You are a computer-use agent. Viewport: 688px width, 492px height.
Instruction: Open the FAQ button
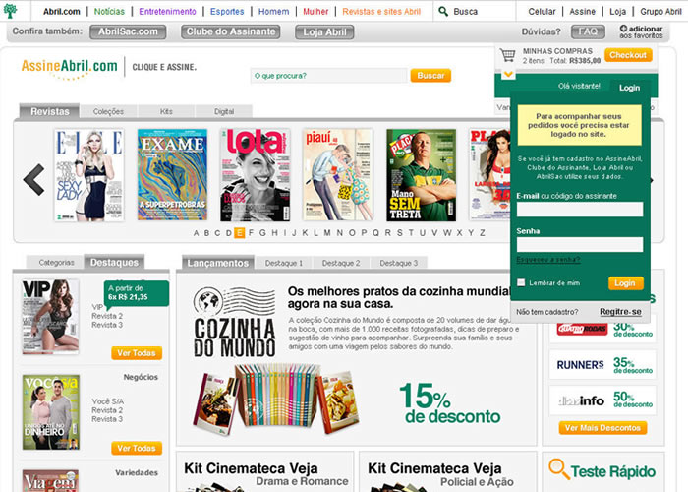point(588,31)
